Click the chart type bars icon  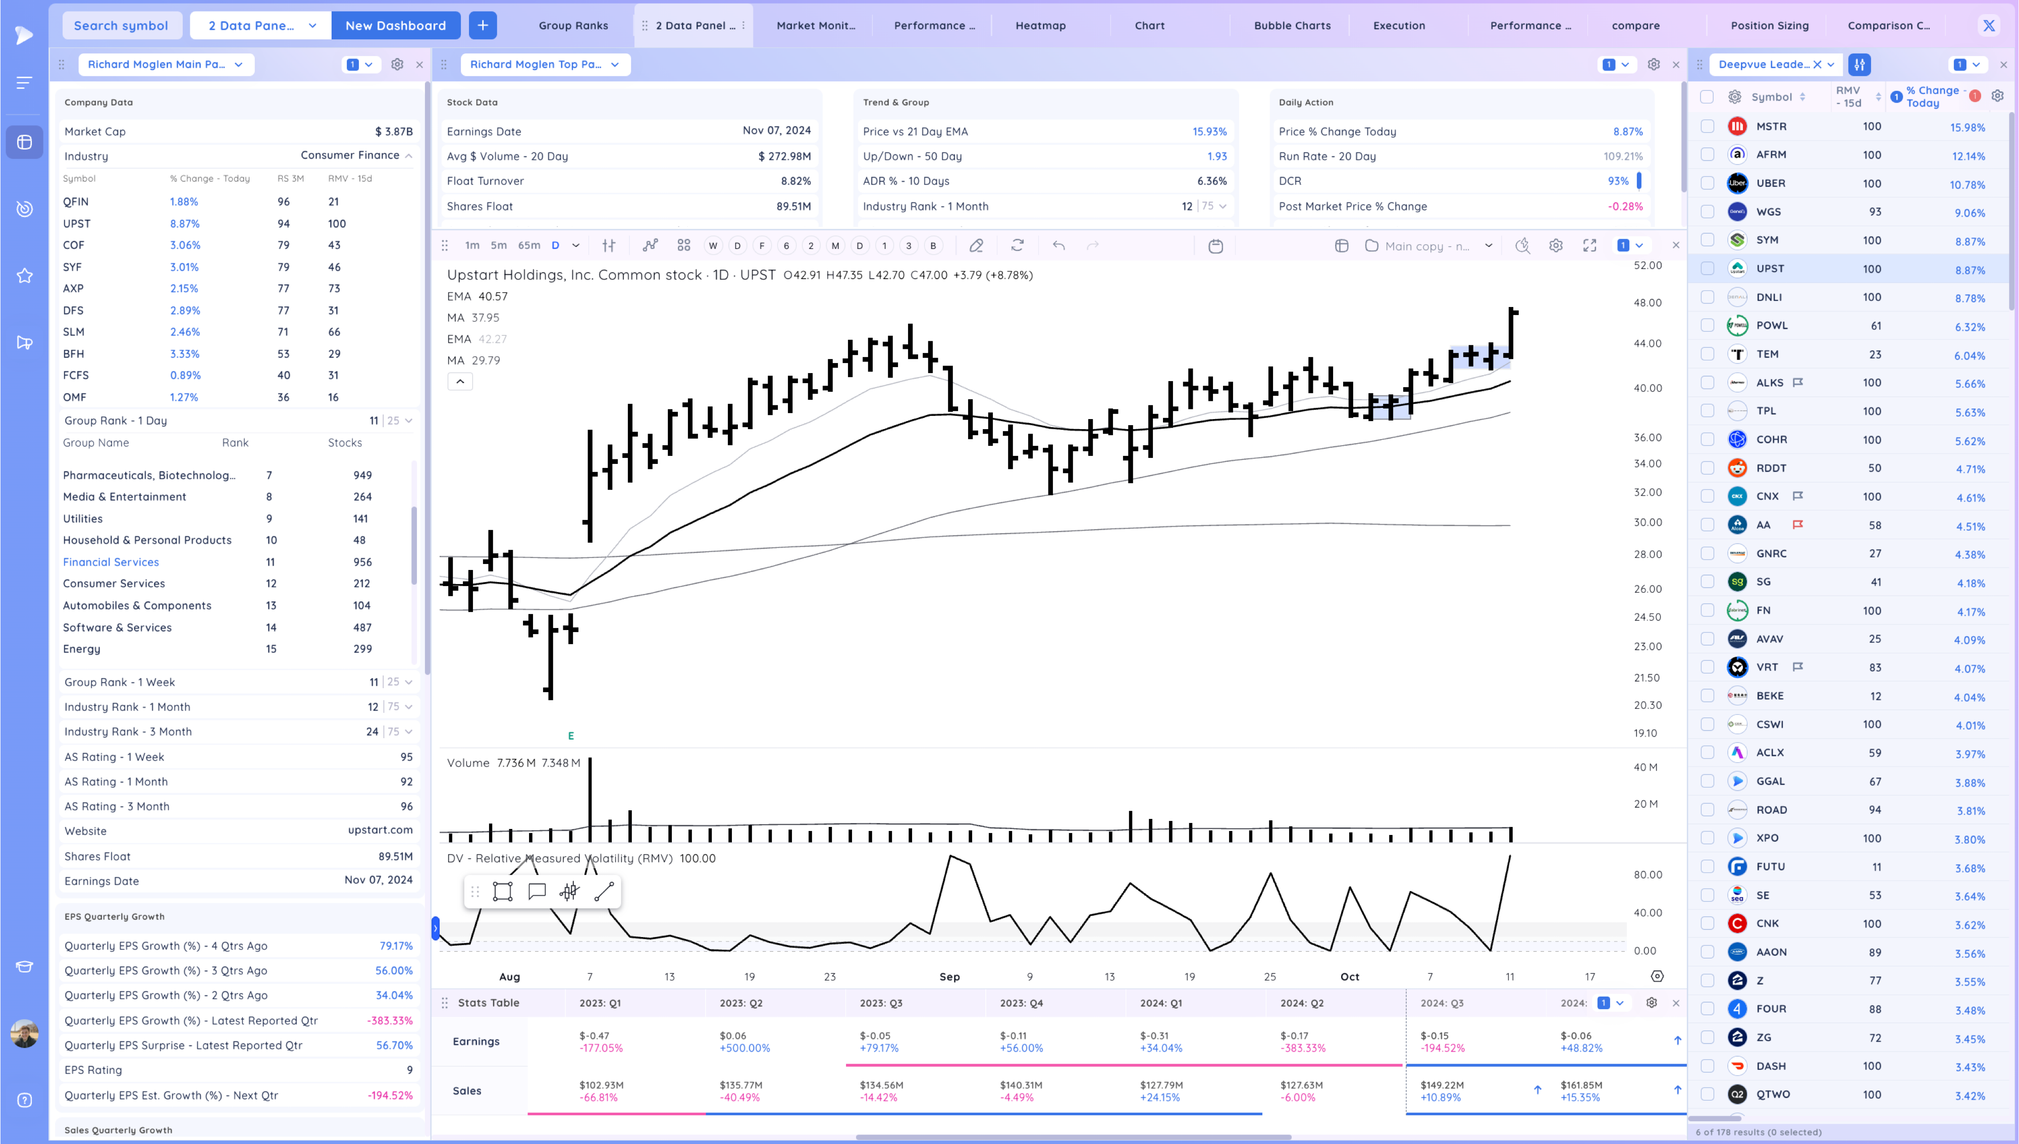pyautogui.click(x=609, y=246)
